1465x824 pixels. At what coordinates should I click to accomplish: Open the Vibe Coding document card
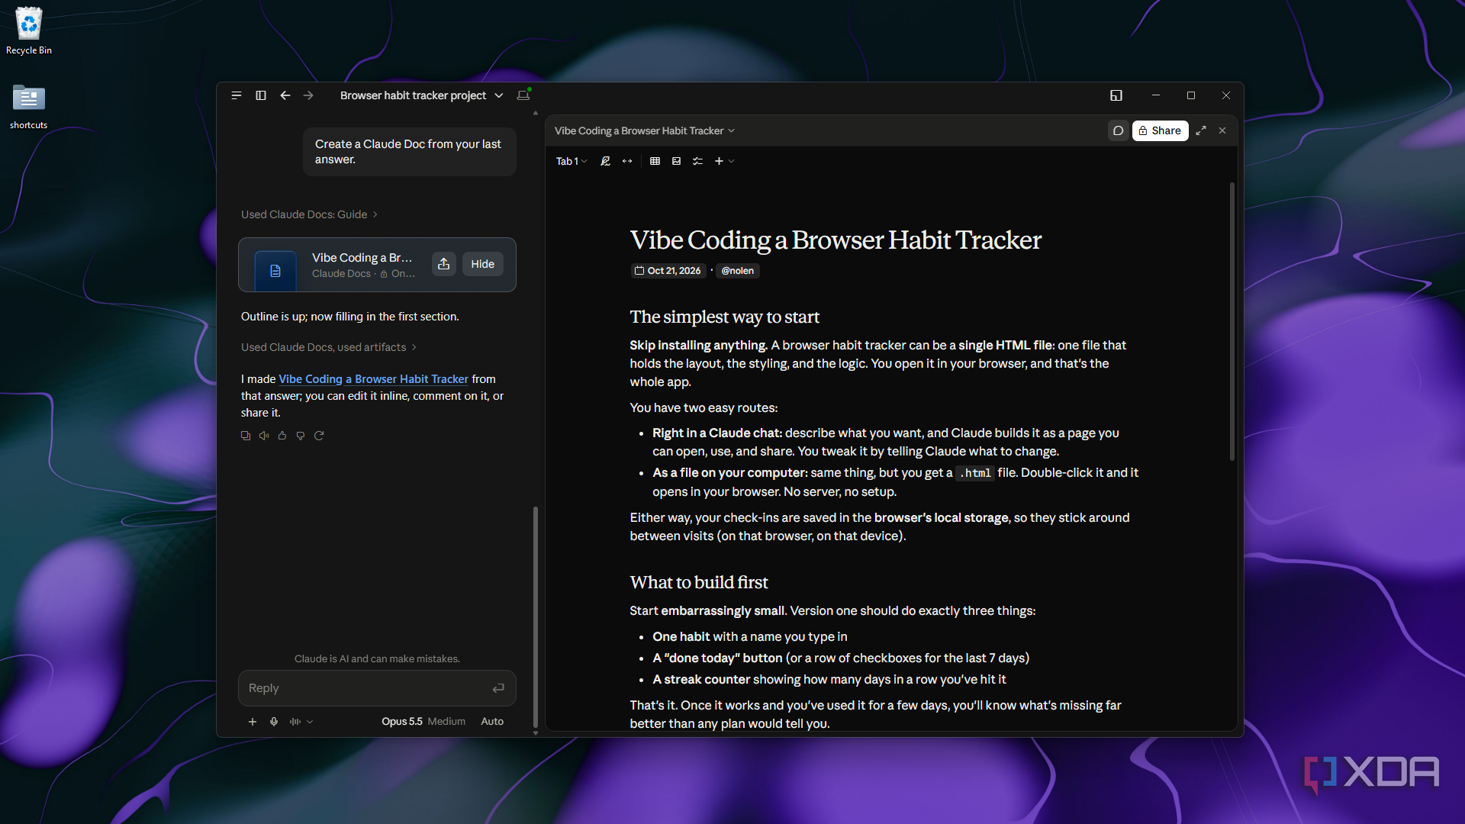click(x=377, y=265)
